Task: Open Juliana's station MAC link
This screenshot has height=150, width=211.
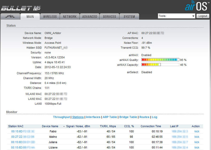Action: tap(23, 142)
